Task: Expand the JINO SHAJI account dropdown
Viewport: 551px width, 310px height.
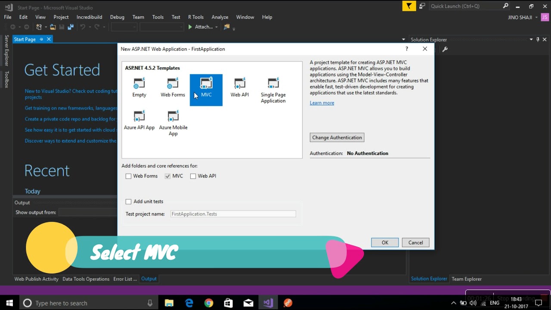Action: (536, 17)
